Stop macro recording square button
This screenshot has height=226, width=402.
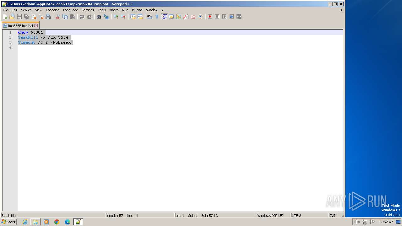(x=217, y=17)
